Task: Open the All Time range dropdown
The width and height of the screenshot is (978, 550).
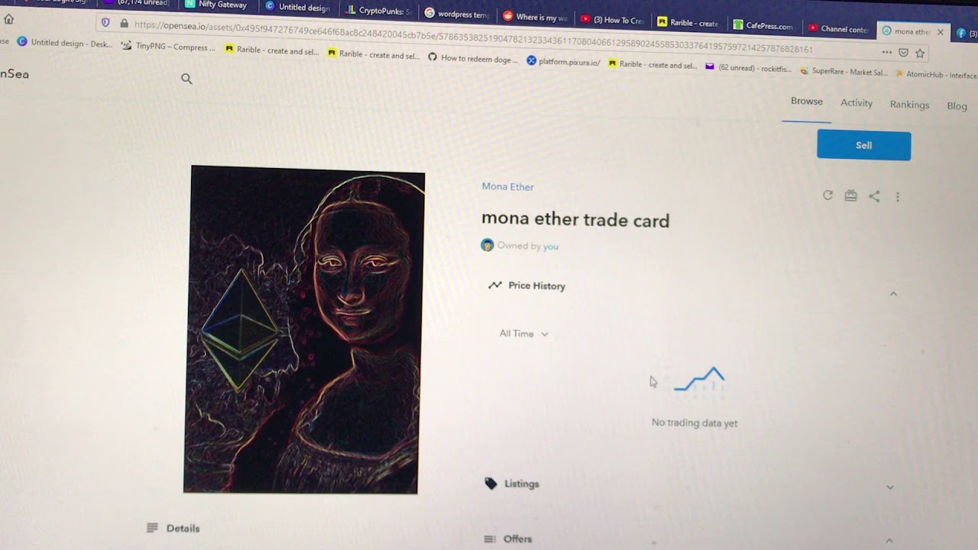Action: click(x=524, y=334)
